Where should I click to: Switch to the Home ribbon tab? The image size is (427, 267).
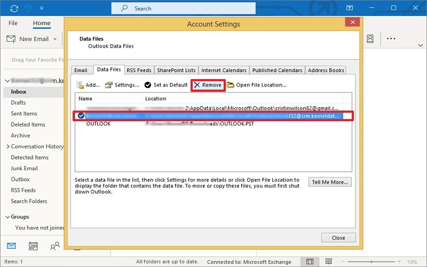pyautogui.click(x=42, y=23)
